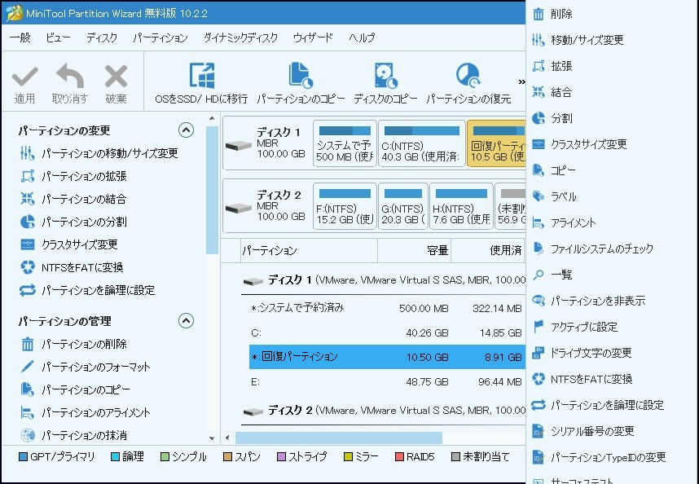Click the 回復パーティション row in partition list
Viewport: 699px width, 484px height.
387,357
